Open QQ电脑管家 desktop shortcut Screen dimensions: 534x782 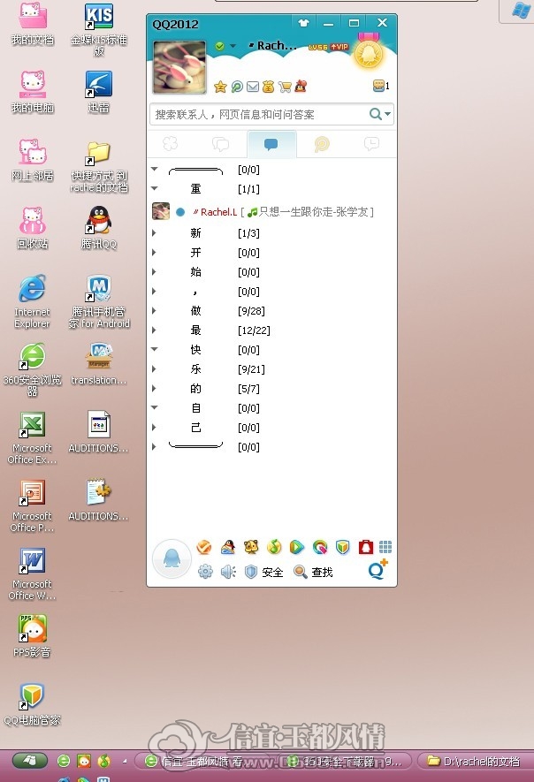(32, 703)
